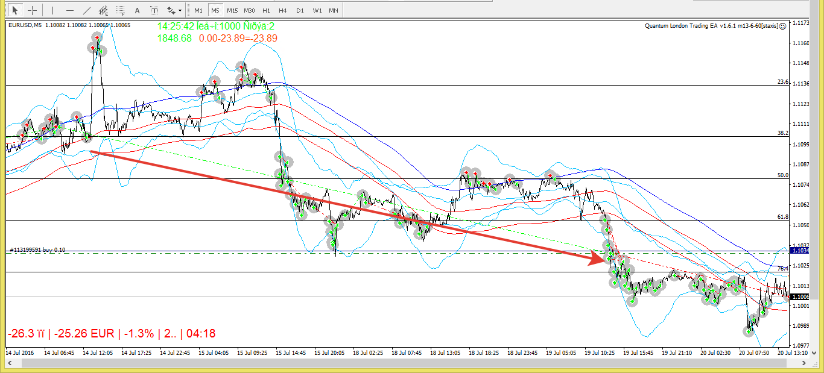Click the 61.8 Fibonacci level label
Viewport: 824px width, 373px height.
click(783, 216)
